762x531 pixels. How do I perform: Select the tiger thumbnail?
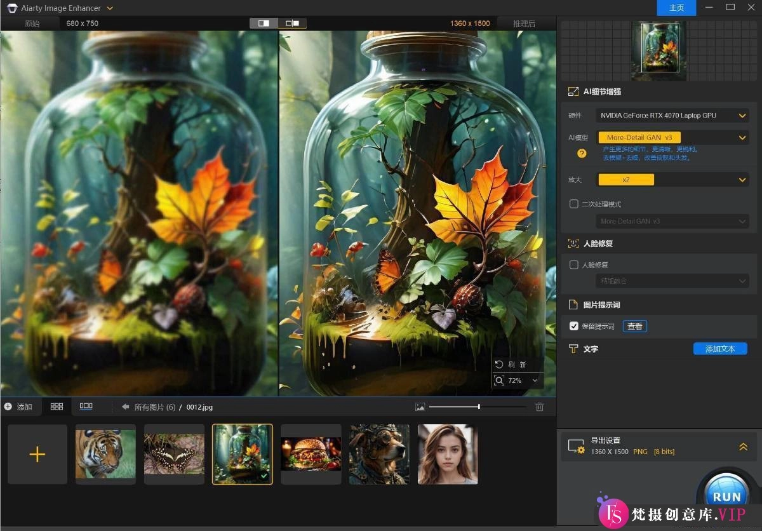point(105,454)
